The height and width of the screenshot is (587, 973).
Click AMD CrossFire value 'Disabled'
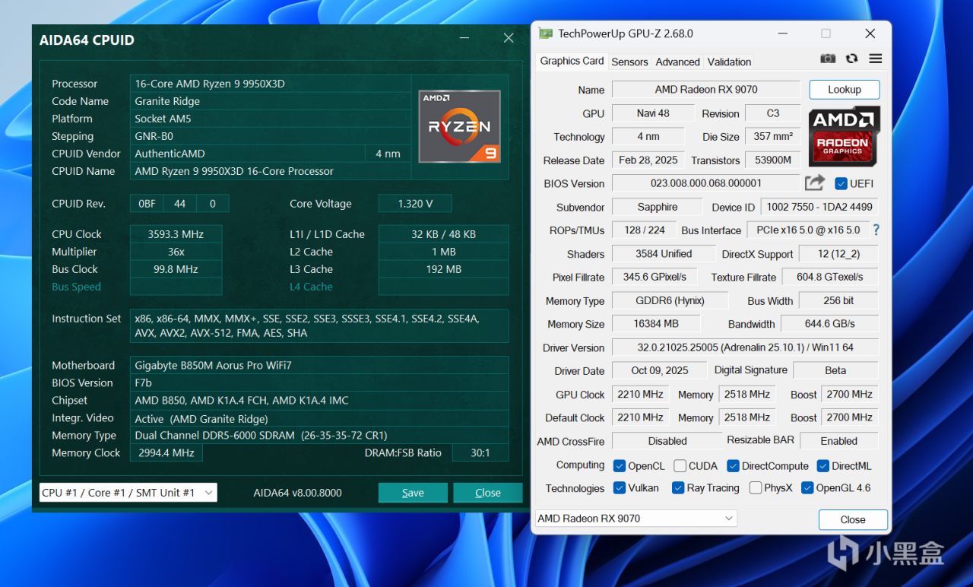click(x=667, y=441)
